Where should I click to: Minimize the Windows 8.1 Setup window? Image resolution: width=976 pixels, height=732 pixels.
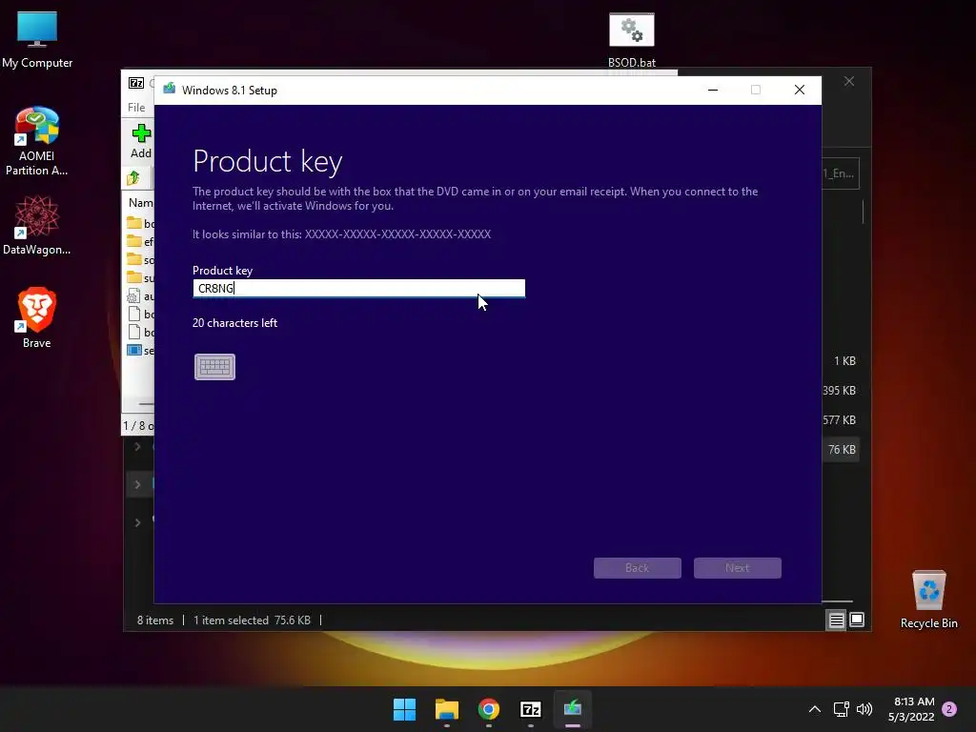point(713,90)
